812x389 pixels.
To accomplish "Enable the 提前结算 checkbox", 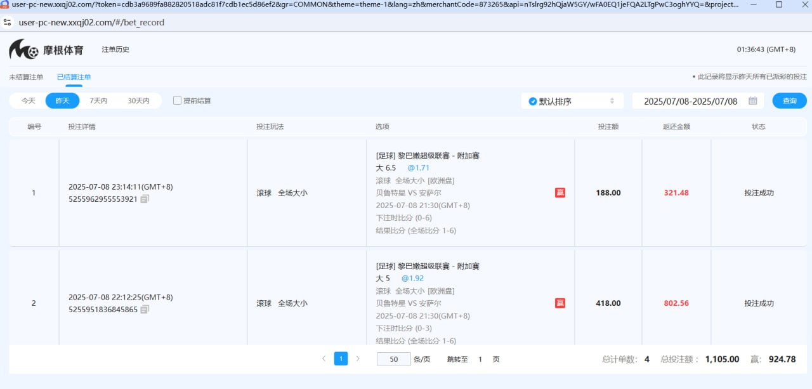I will click(x=178, y=101).
